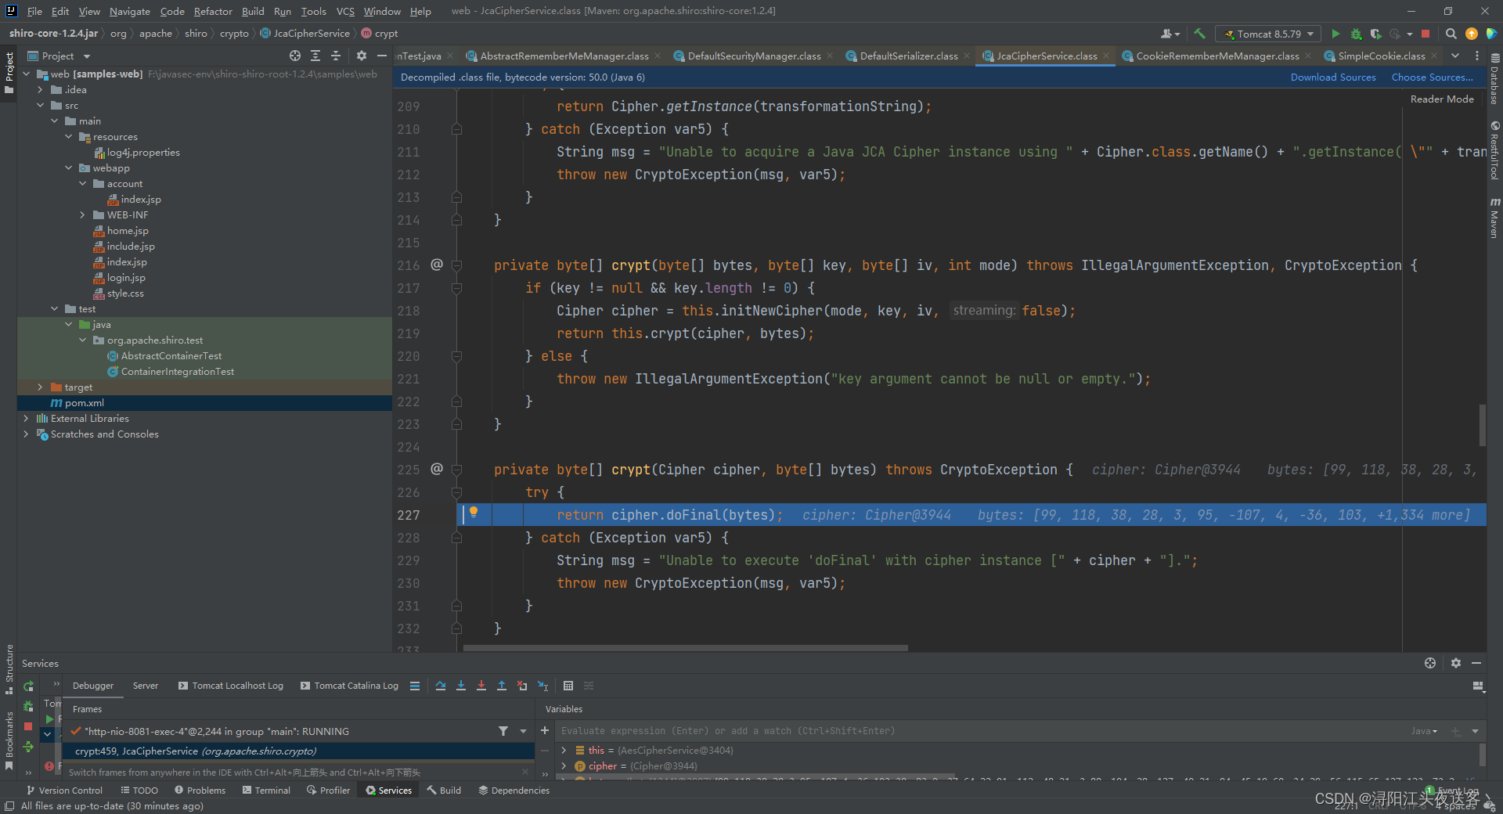Open Terminal tool window button

click(x=266, y=791)
